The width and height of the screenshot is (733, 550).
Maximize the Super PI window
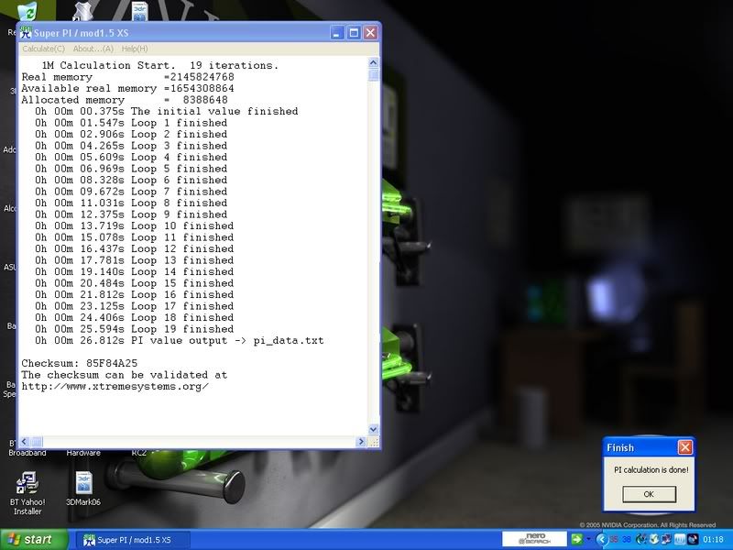(354, 33)
